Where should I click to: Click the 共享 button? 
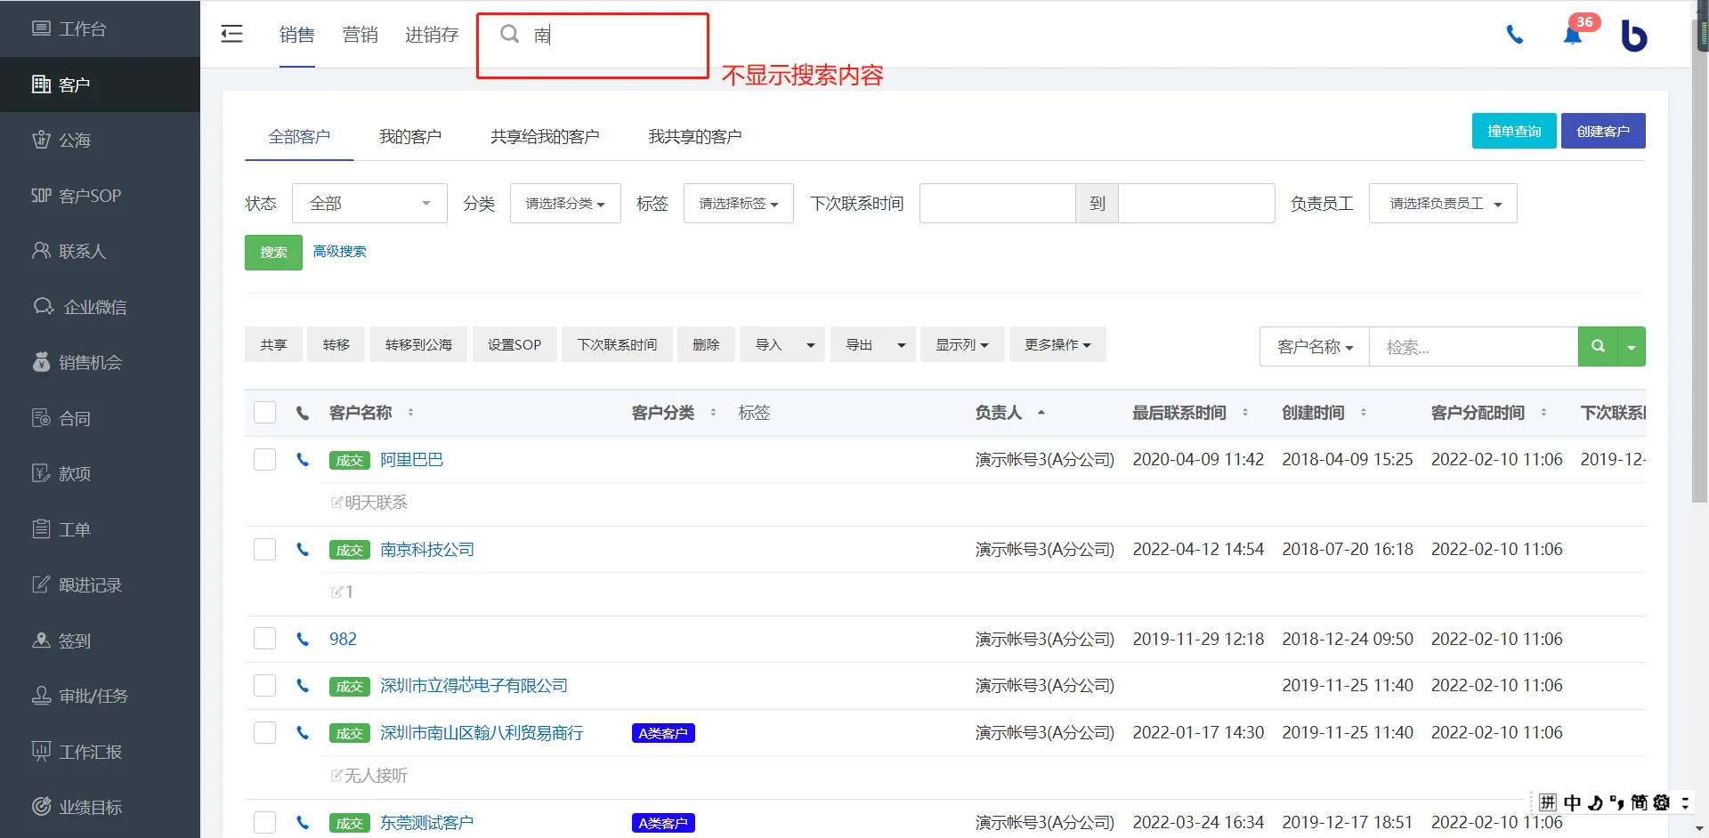click(x=273, y=345)
